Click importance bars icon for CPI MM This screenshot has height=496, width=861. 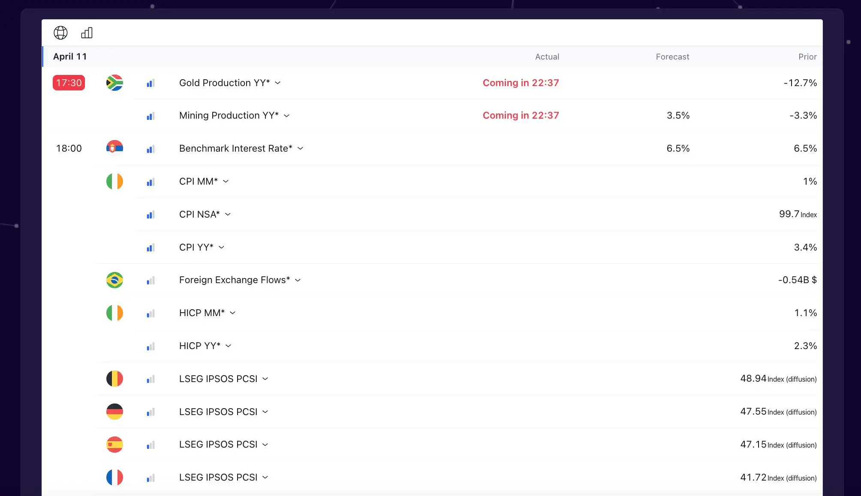151,182
